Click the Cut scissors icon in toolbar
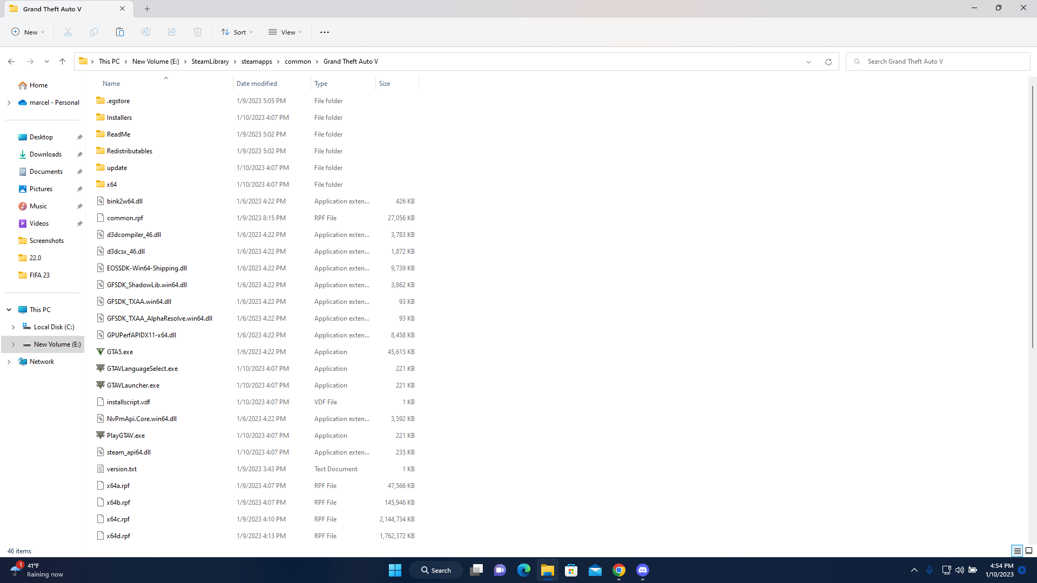 click(68, 32)
